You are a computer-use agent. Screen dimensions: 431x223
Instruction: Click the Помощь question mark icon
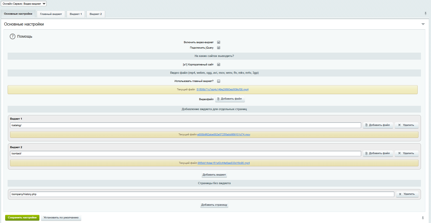13,36
